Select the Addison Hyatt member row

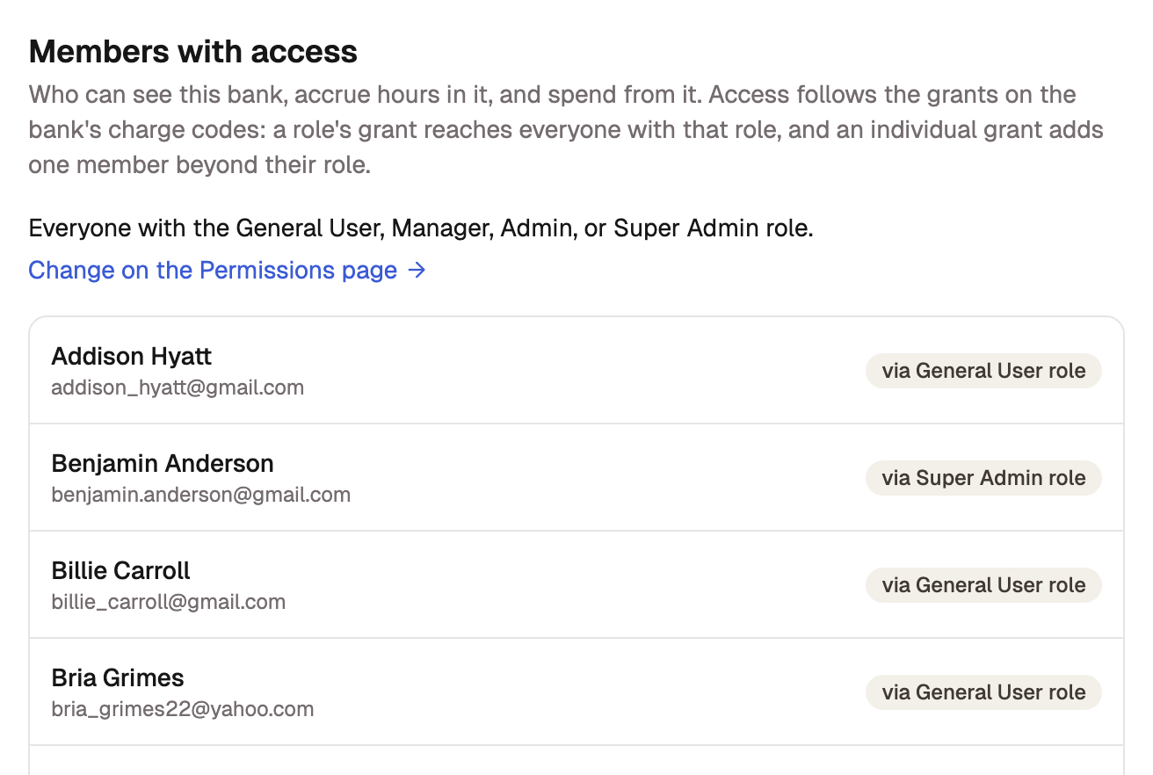click(576, 371)
